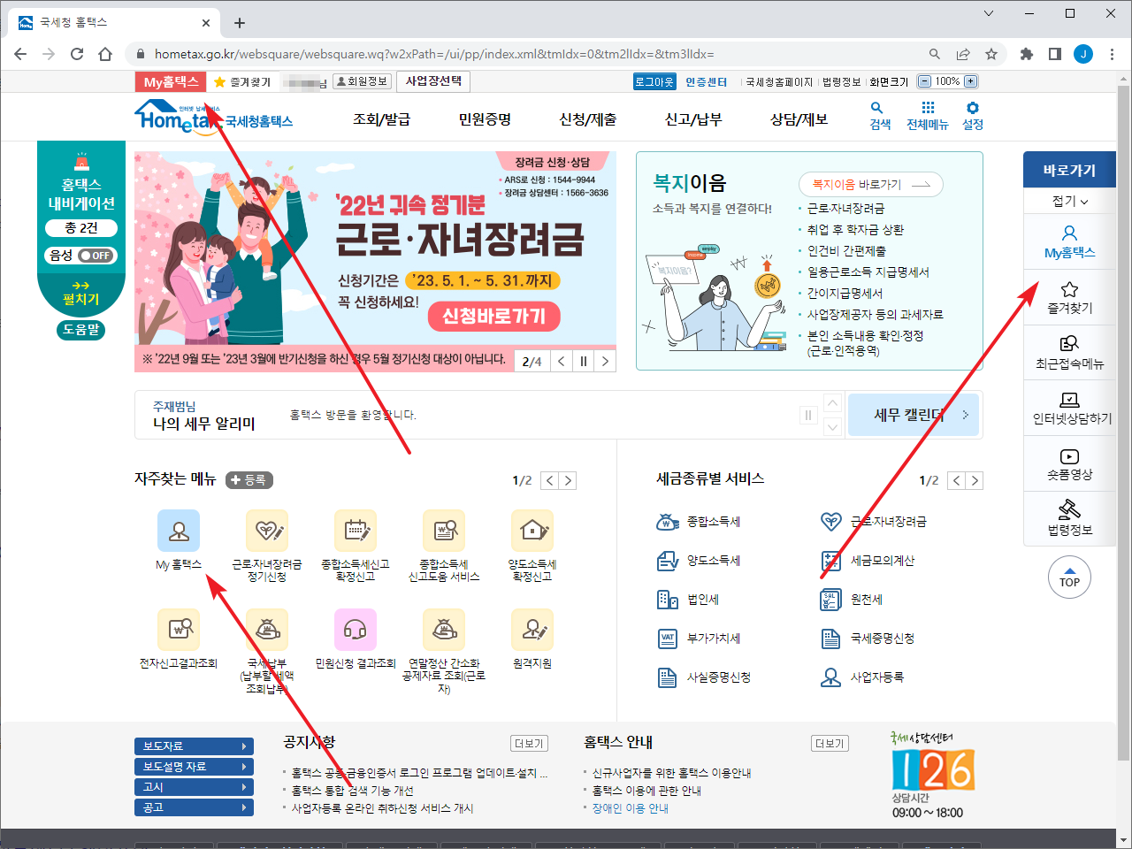This screenshot has height=849, width=1132.
Task: Go to next page of 세금종류별 서비스
Action: [x=975, y=480]
